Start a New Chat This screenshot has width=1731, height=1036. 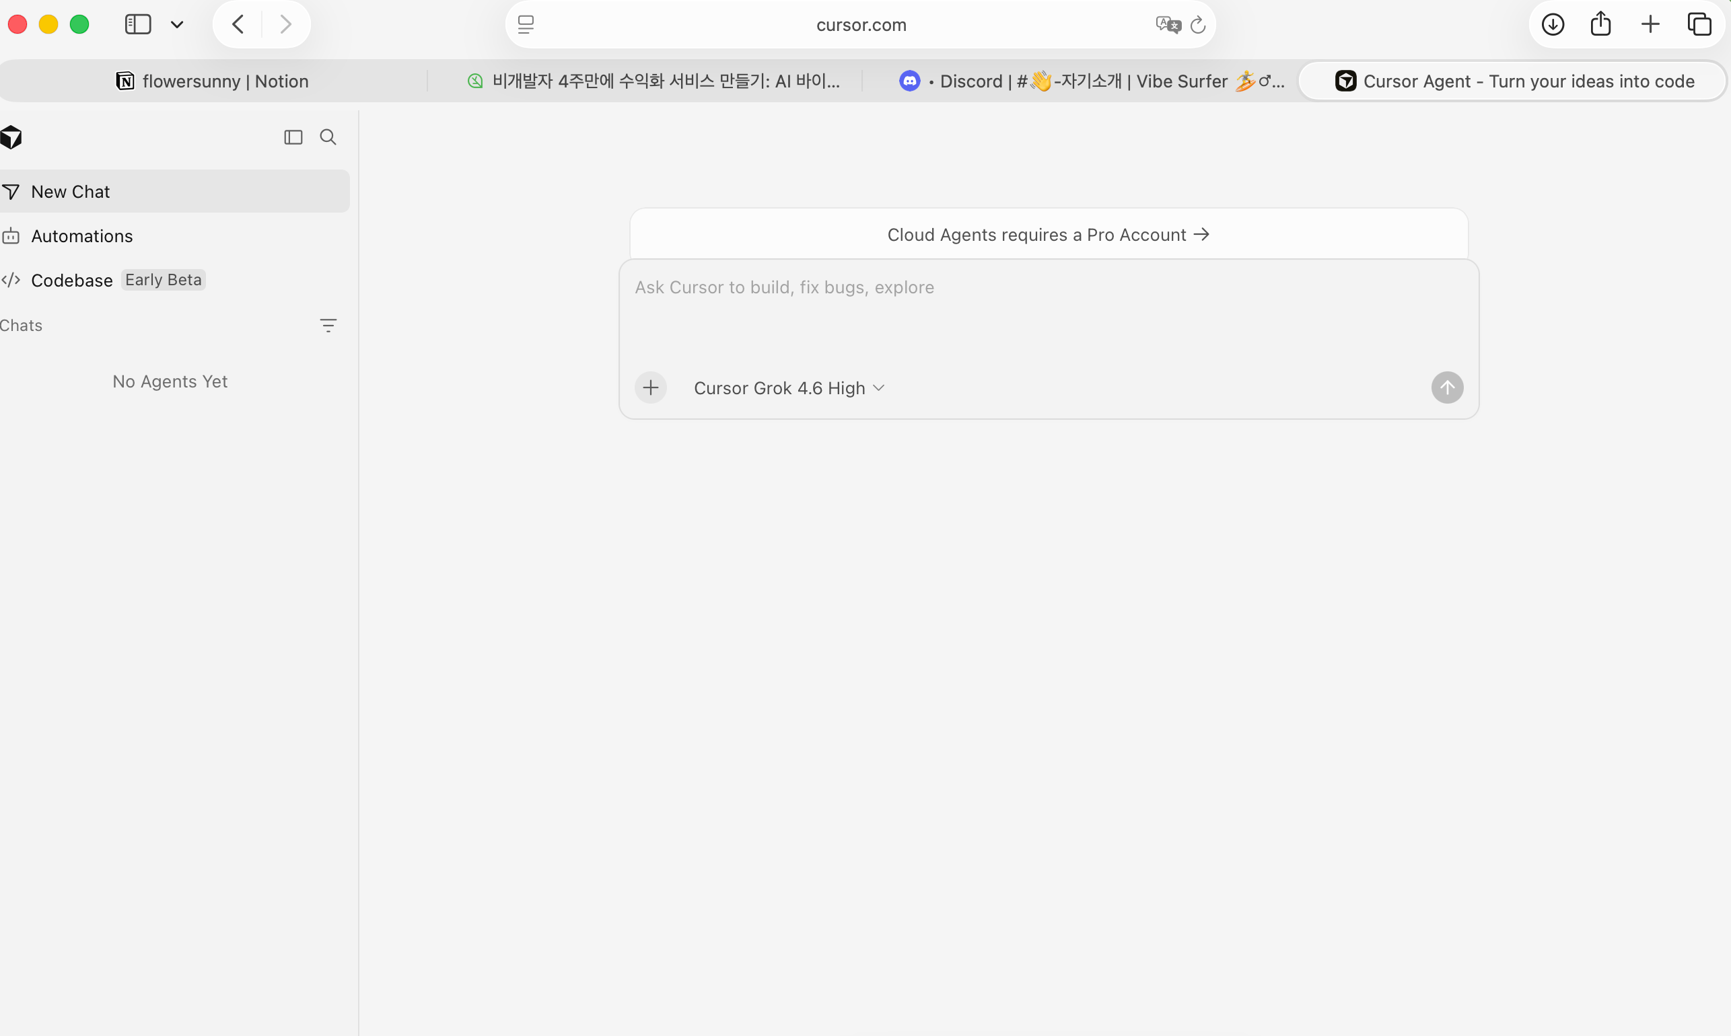click(x=174, y=191)
